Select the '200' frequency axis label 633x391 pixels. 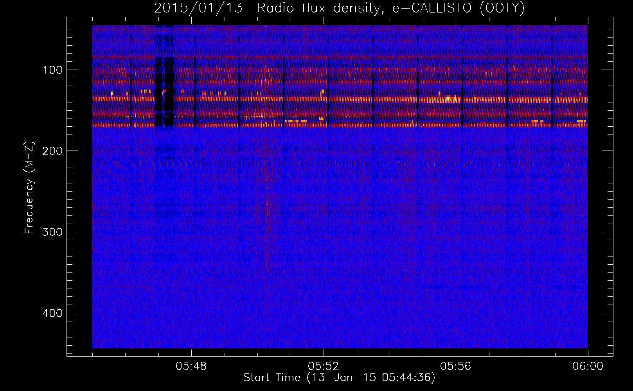52,151
